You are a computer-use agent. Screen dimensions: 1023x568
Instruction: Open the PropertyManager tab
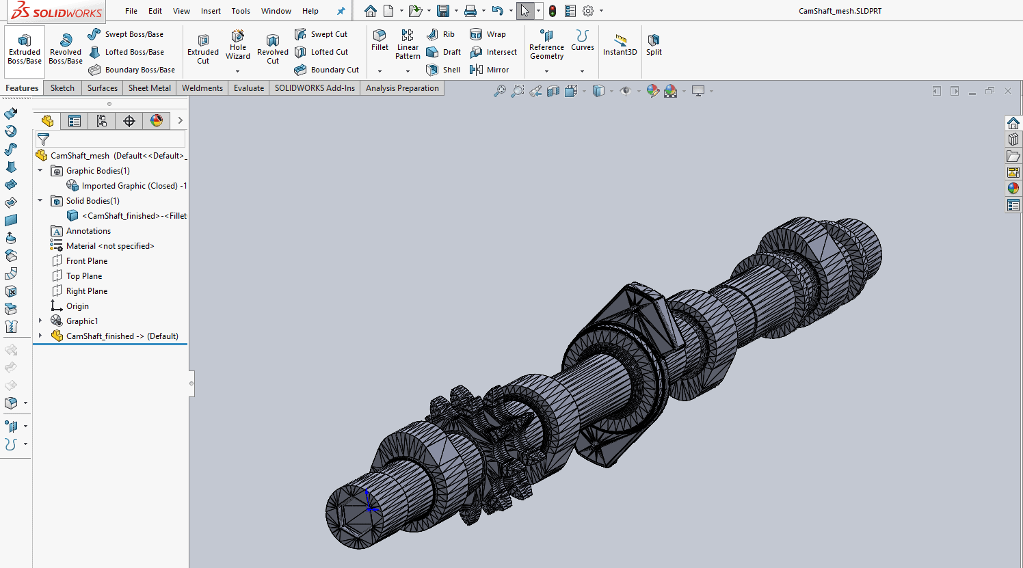(75, 121)
